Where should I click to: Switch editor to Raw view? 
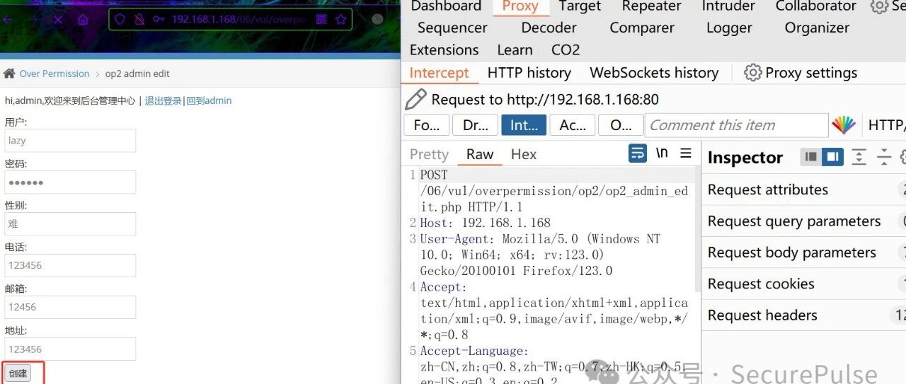point(480,154)
